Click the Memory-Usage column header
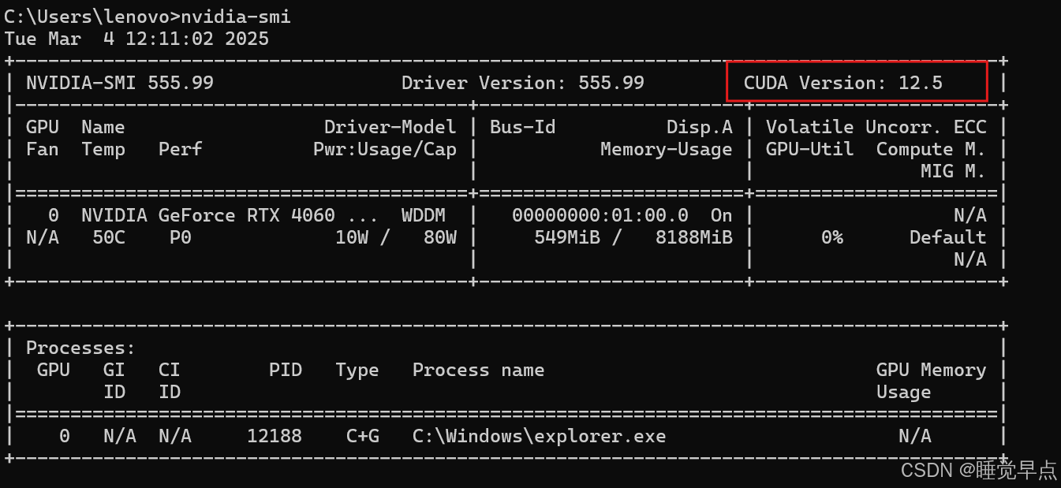 (667, 149)
